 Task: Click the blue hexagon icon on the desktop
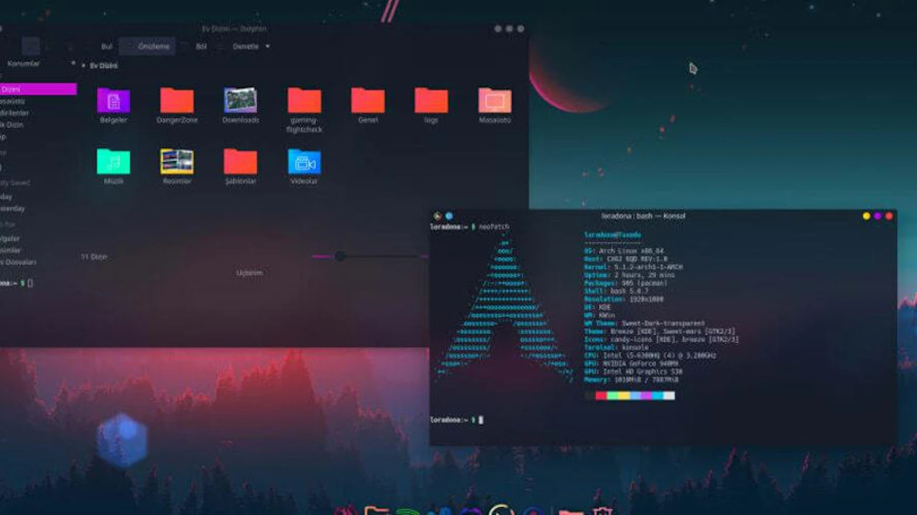pos(123,440)
